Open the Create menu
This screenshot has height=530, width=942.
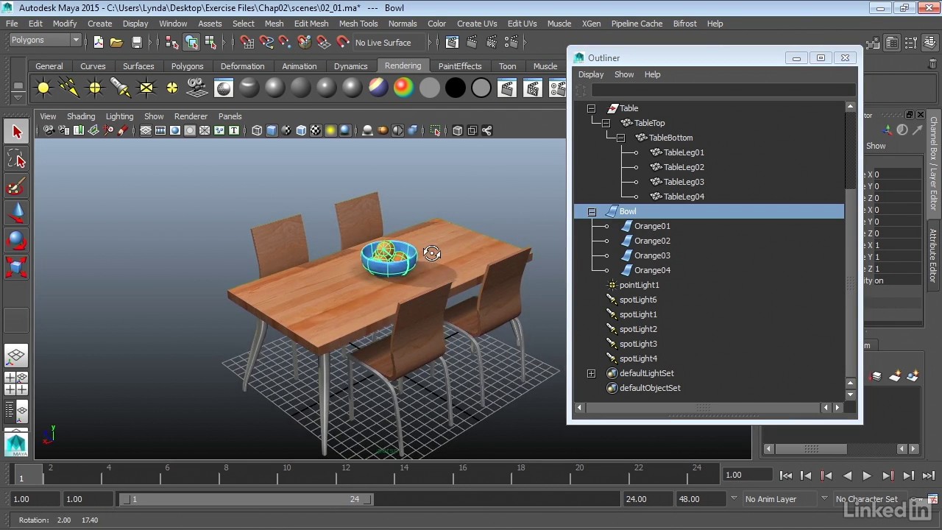click(99, 24)
